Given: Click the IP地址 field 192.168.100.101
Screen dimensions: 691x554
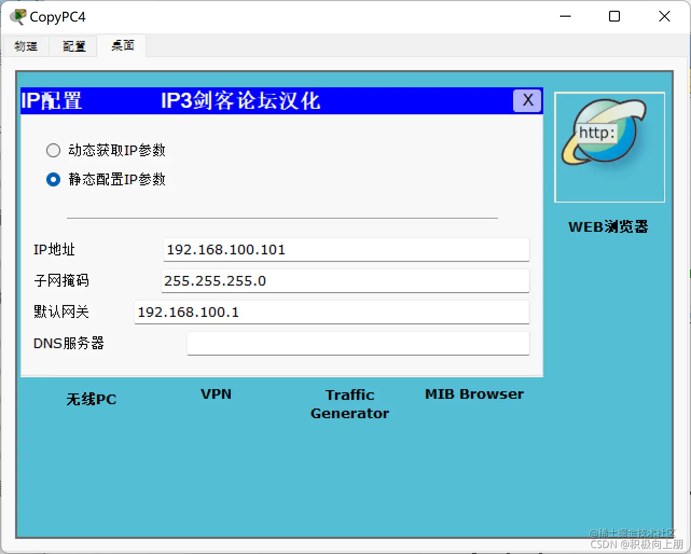Looking at the screenshot, I should 346,250.
